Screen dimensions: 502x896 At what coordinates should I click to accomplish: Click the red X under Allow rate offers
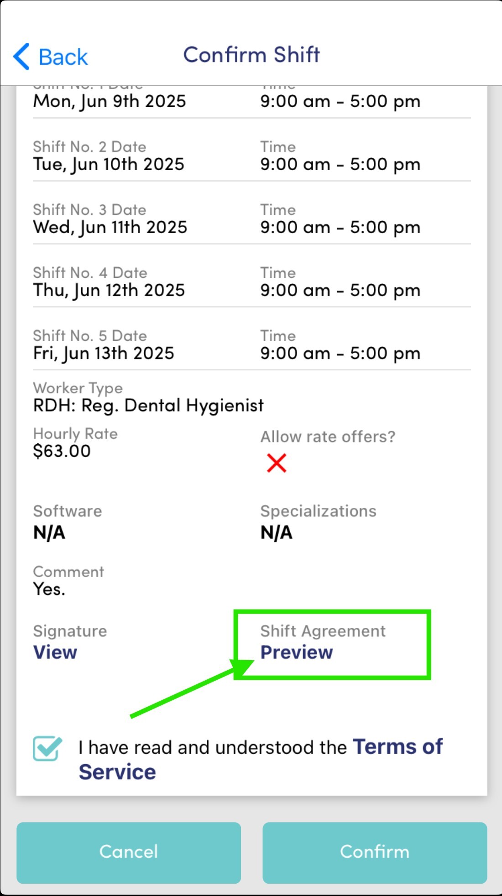pyautogui.click(x=277, y=463)
